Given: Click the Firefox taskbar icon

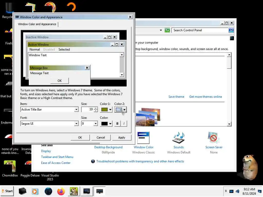Looking at the screenshot, I should coord(61,191).
